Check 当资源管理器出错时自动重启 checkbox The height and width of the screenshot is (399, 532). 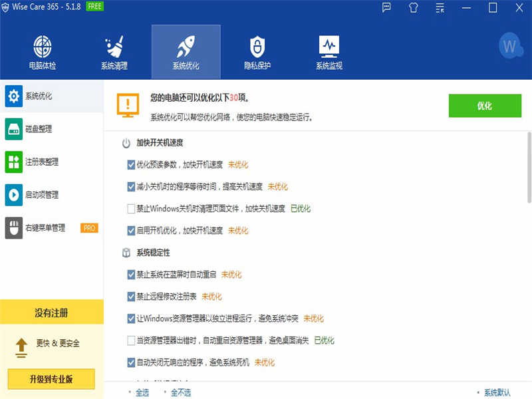131,340
